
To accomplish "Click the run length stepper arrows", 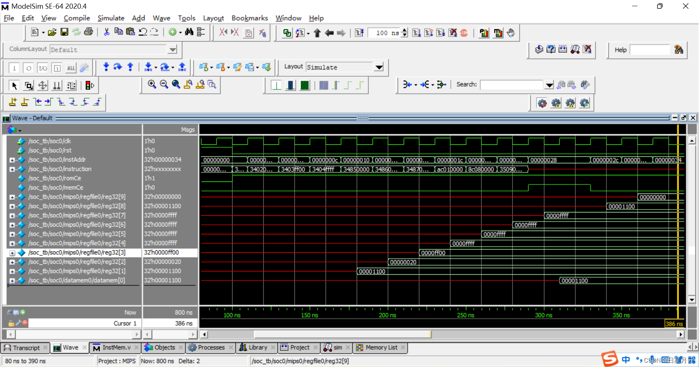I will tap(404, 33).
